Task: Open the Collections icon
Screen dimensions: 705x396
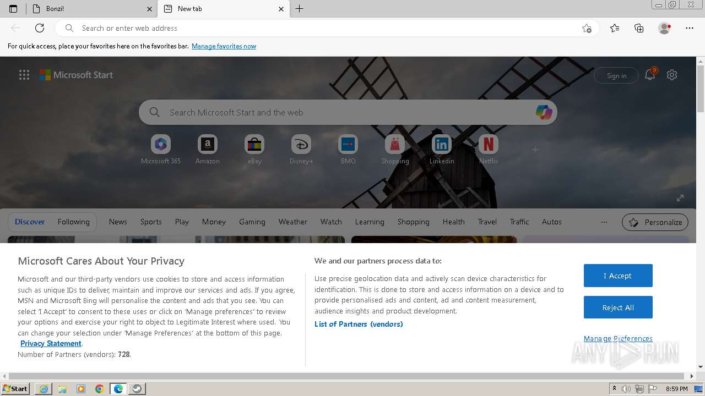Action: click(x=639, y=28)
